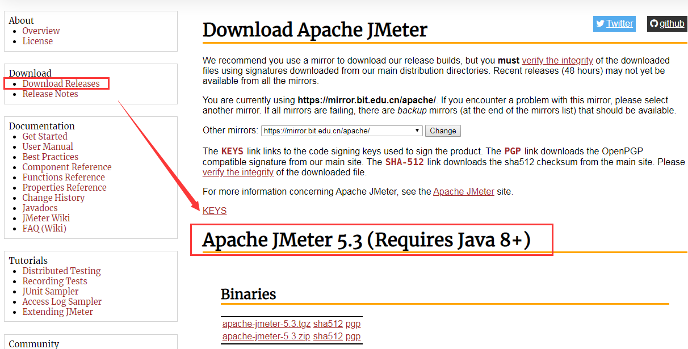Open sha512 checksum for the tgz file
Viewport: 688px width, 349px height.
(328, 323)
